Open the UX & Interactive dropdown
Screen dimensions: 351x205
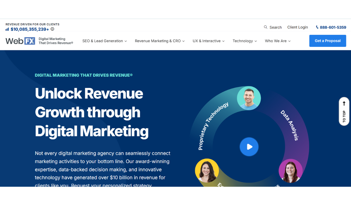pos(209,41)
